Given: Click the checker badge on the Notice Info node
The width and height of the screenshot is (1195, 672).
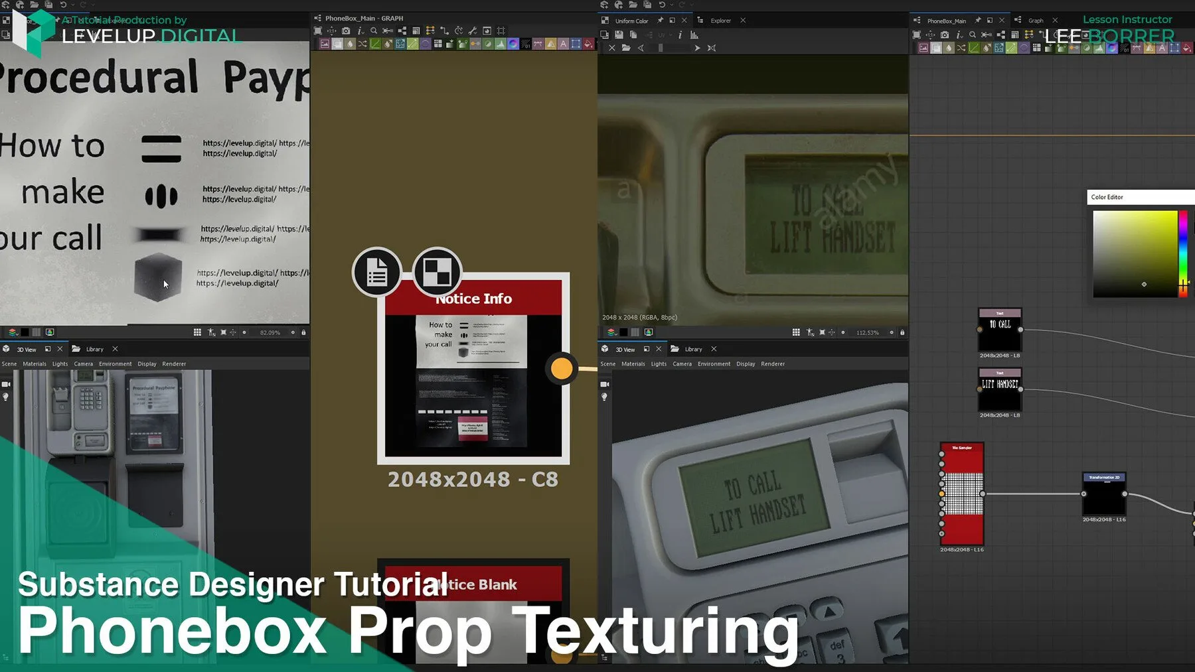Looking at the screenshot, I should [437, 272].
